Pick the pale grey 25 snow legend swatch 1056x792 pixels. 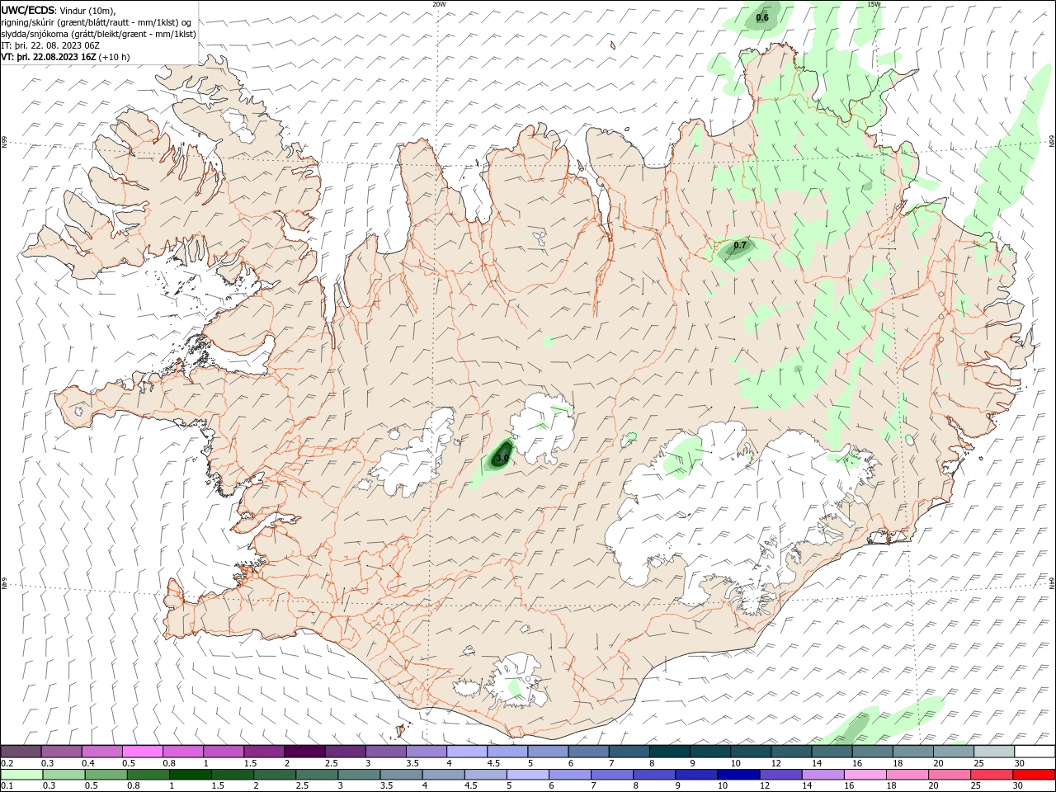pos(994,752)
